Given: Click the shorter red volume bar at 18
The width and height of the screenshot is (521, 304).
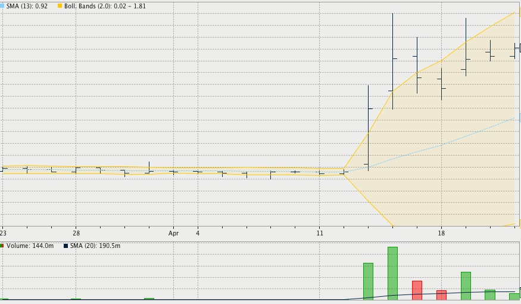Looking at the screenshot, I should pos(441,295).
